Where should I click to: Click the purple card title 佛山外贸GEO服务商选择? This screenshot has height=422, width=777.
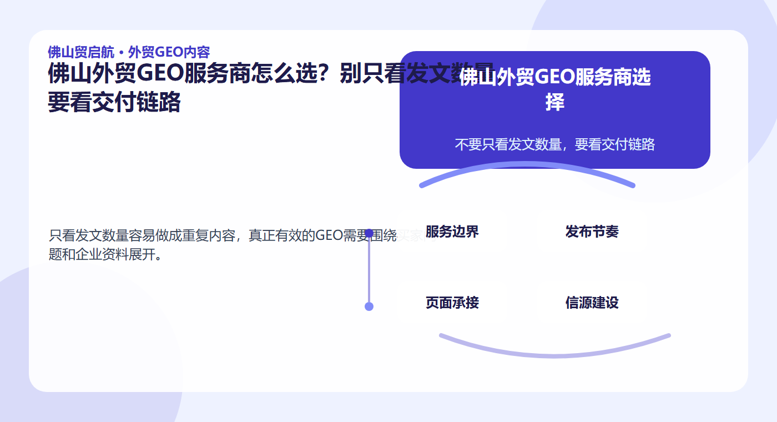click(555, 89)
